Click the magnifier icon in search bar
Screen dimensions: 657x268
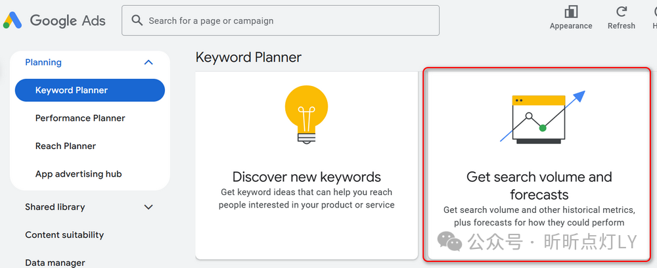[x=137, y=20]
